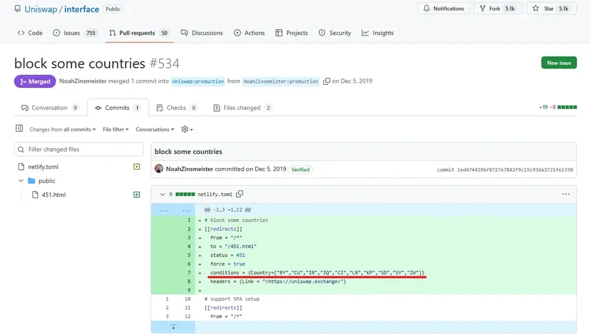Click the status = 451 line
This screenshot has height=336, width=590.
click(227, 255)
